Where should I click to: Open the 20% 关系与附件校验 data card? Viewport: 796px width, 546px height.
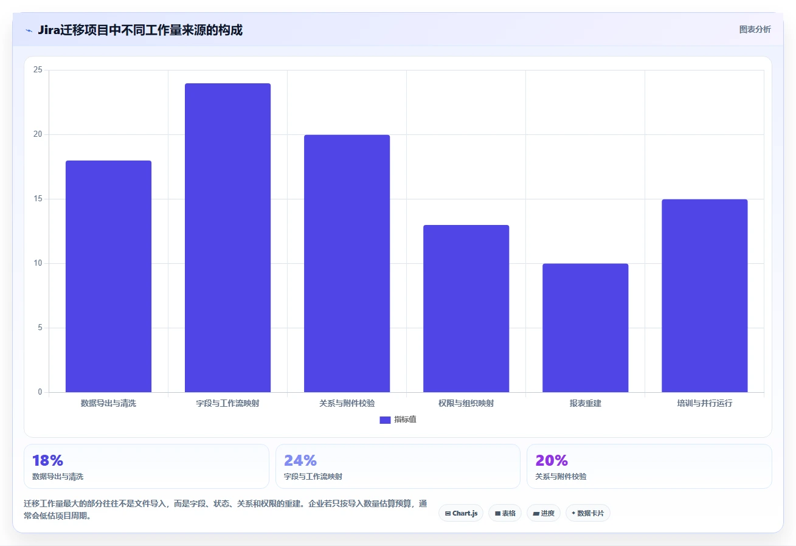pos(649,466)
